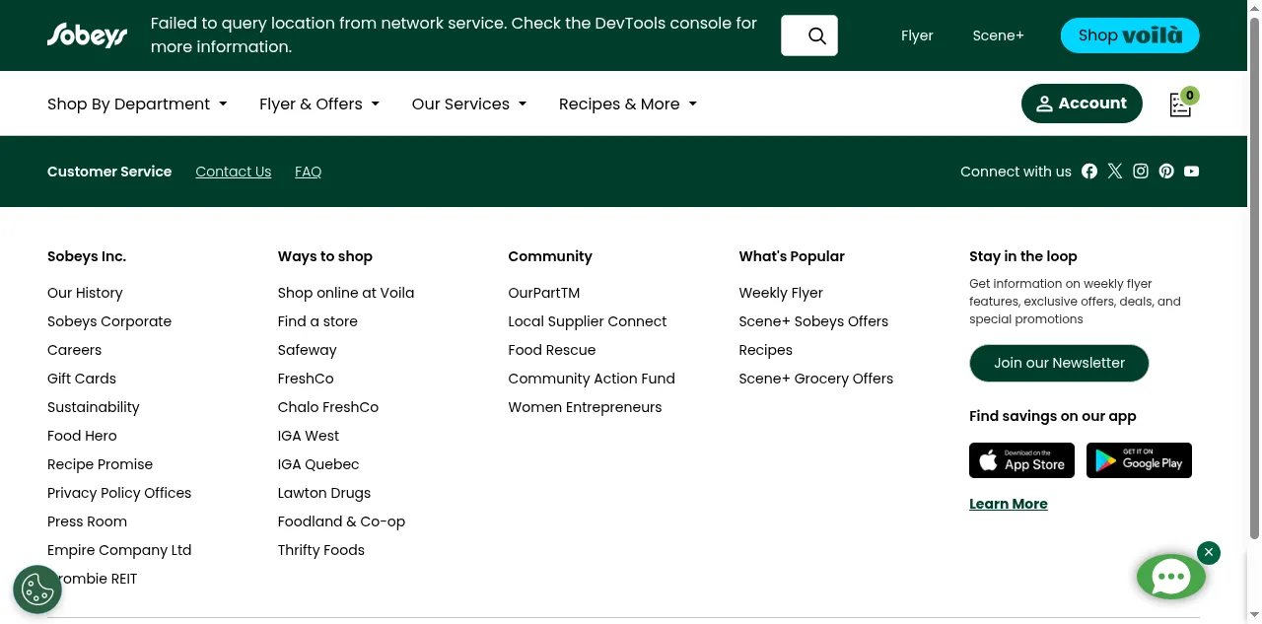
Task: Open Empire Company Ltd link
Action: 119,550
